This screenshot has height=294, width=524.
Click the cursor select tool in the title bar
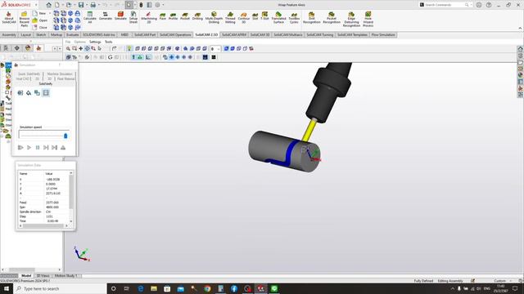tap(129, 5)
